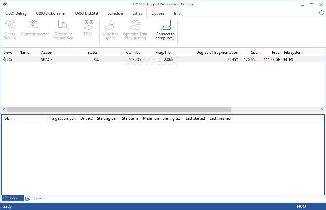Switch to the O&O Defrag tab

[x=16, y=13]
